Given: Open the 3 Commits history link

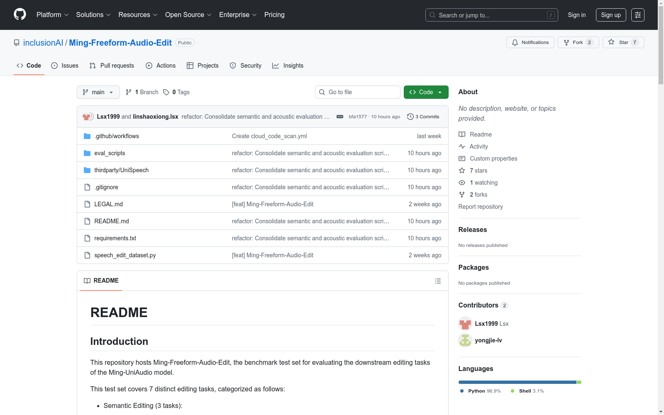Looking at the screenshot, I should tap(423, 117).
